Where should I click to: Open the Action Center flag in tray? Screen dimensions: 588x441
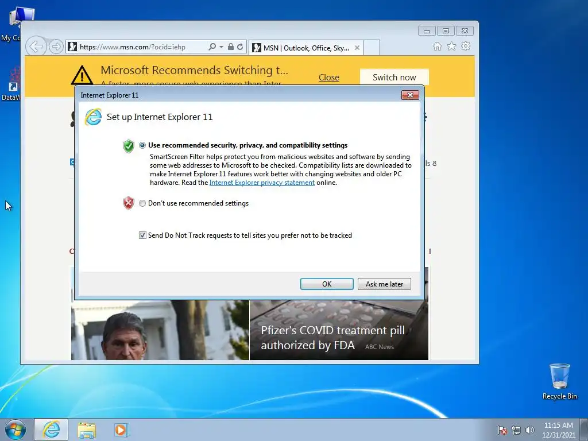click(502, 430)
